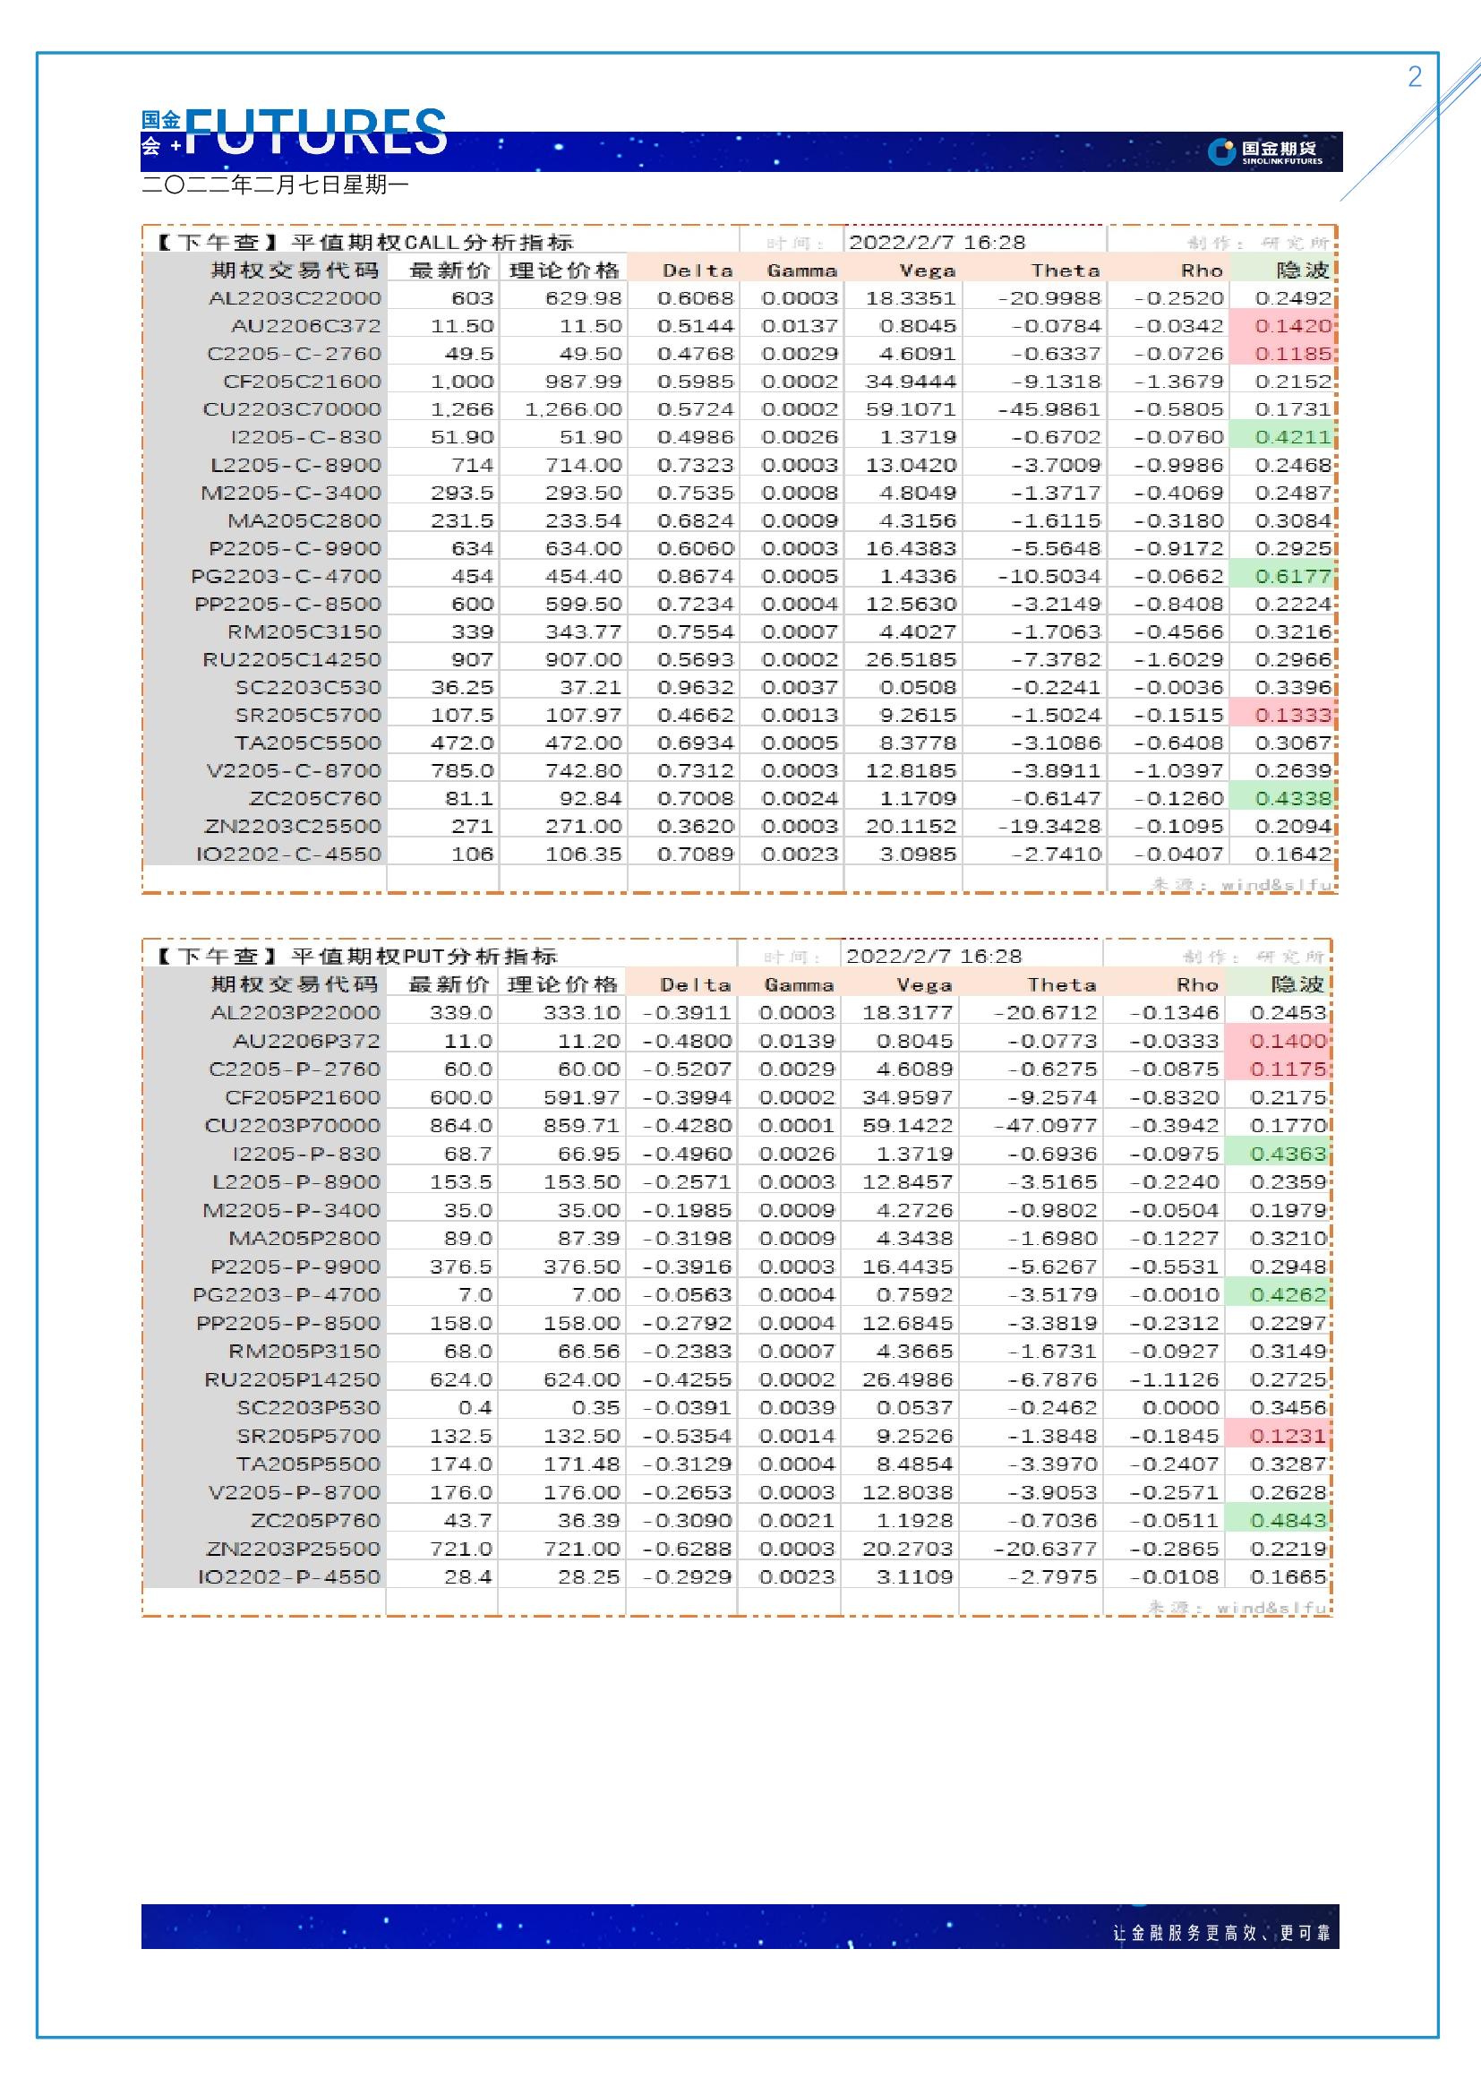Click footer slogan 让金融服务更高效、更可靠
Image resolution: width=1481 pixels, height=2095 pixels.
(x=1221, y=1933)
